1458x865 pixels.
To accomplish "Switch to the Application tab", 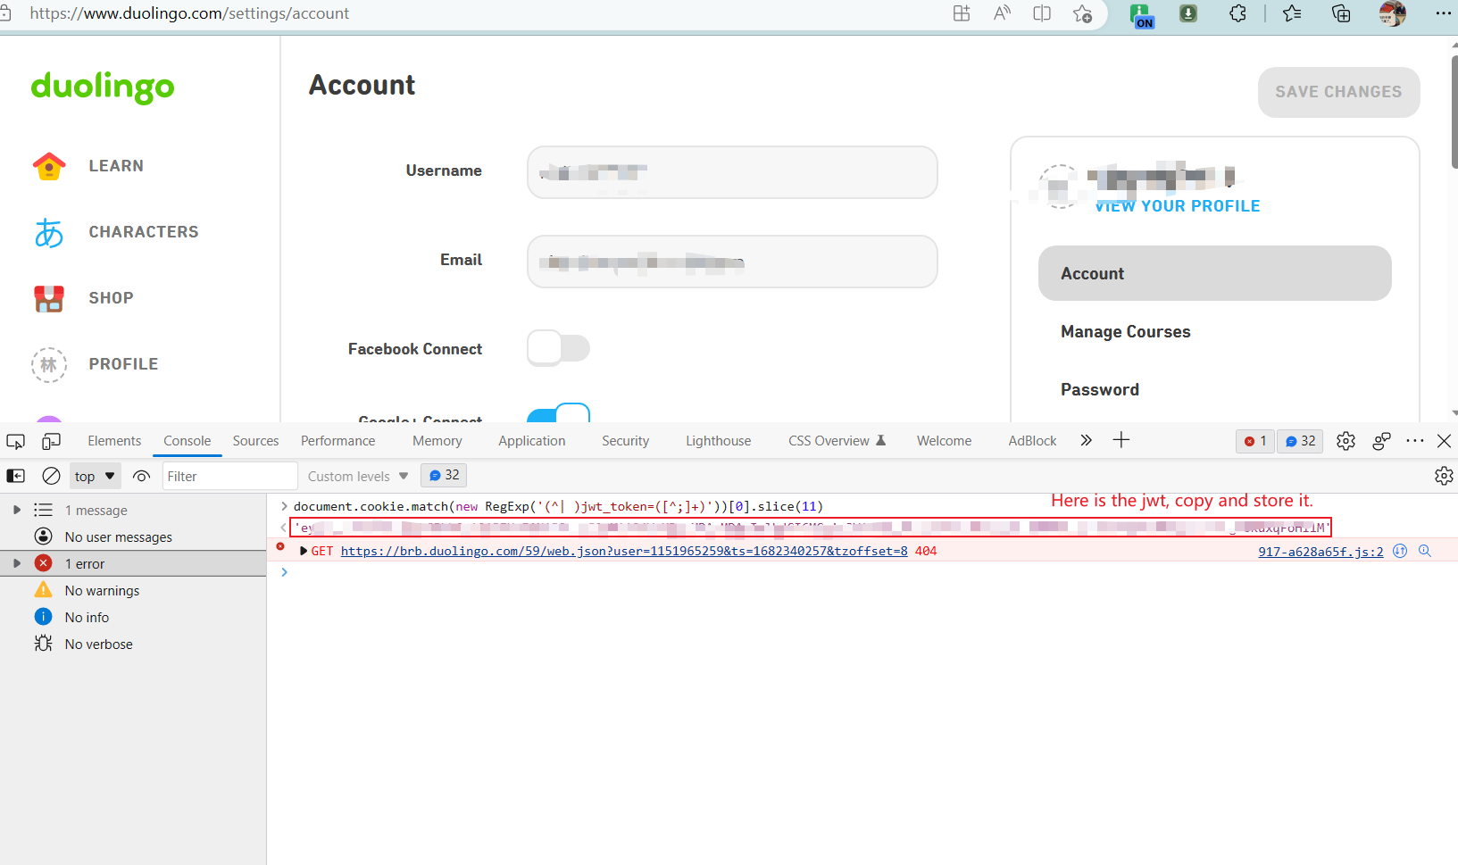I will point(531,441).
